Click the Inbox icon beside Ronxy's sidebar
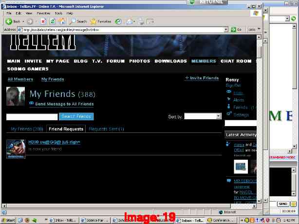The width and height of the screenshot is (299, 224). click(x=229, y=92)
